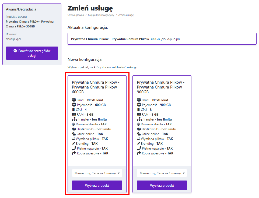Go to Strona główna breadcrumb
The image size is (259, 198).
click(x=76, y=15)
